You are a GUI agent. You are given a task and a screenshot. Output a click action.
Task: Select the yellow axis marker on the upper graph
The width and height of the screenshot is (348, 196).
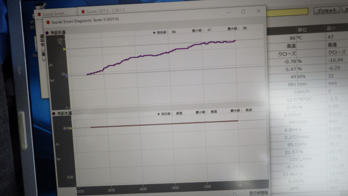(x=64, y=49)
